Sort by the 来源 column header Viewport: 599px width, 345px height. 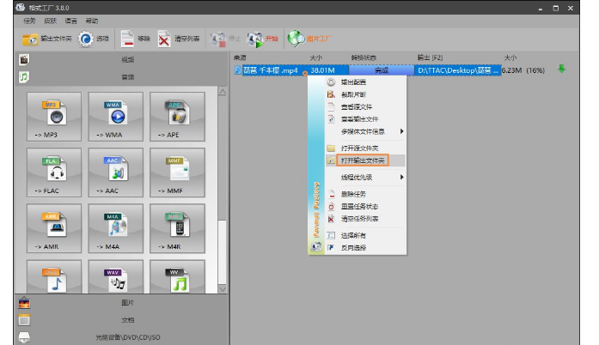240,57
